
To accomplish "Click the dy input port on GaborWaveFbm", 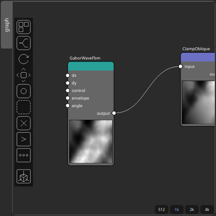I will tap(67, 83).
